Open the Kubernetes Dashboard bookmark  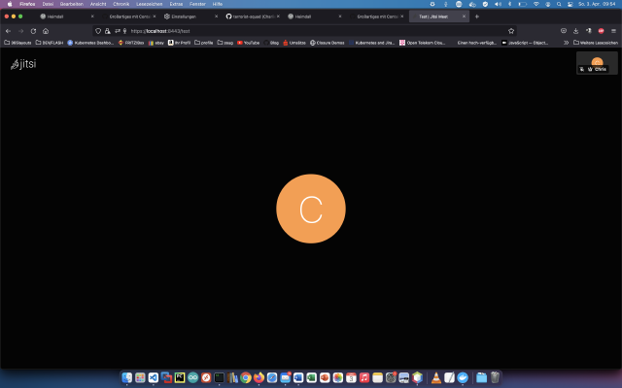coord(90,43)
